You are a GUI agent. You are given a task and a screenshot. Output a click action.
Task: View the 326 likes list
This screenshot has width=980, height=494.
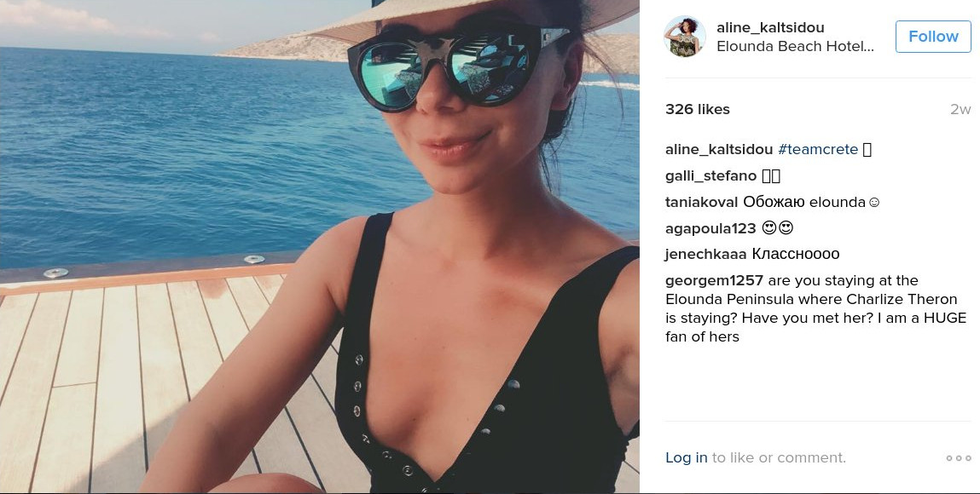(698, 109)
